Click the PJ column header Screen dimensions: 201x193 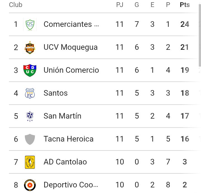tap(120, 5)
